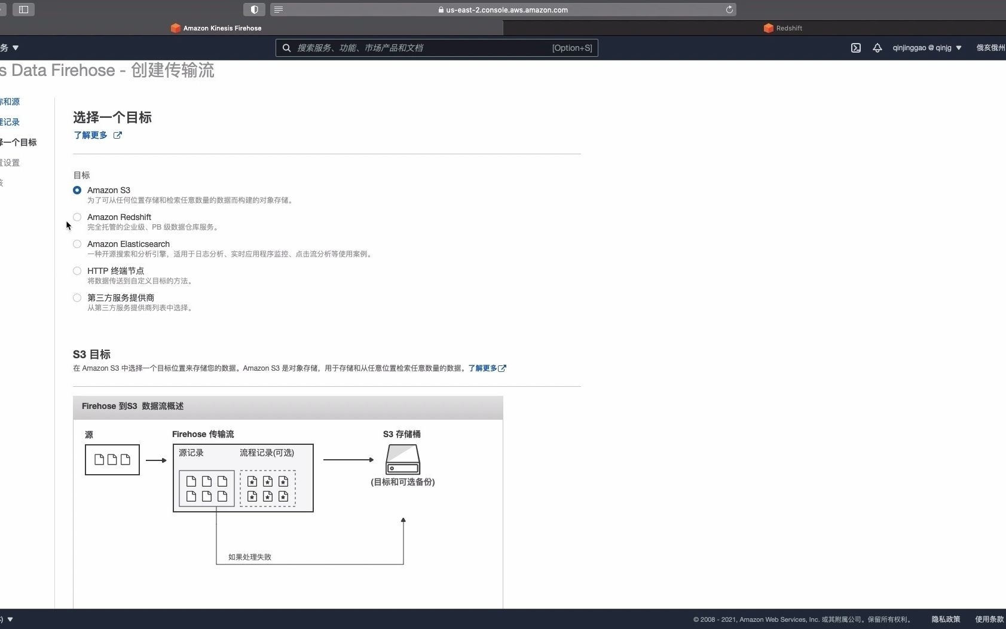
Task: Click the Redshift tab favicon
Action: pyautogui.click(x=769, y=28)
